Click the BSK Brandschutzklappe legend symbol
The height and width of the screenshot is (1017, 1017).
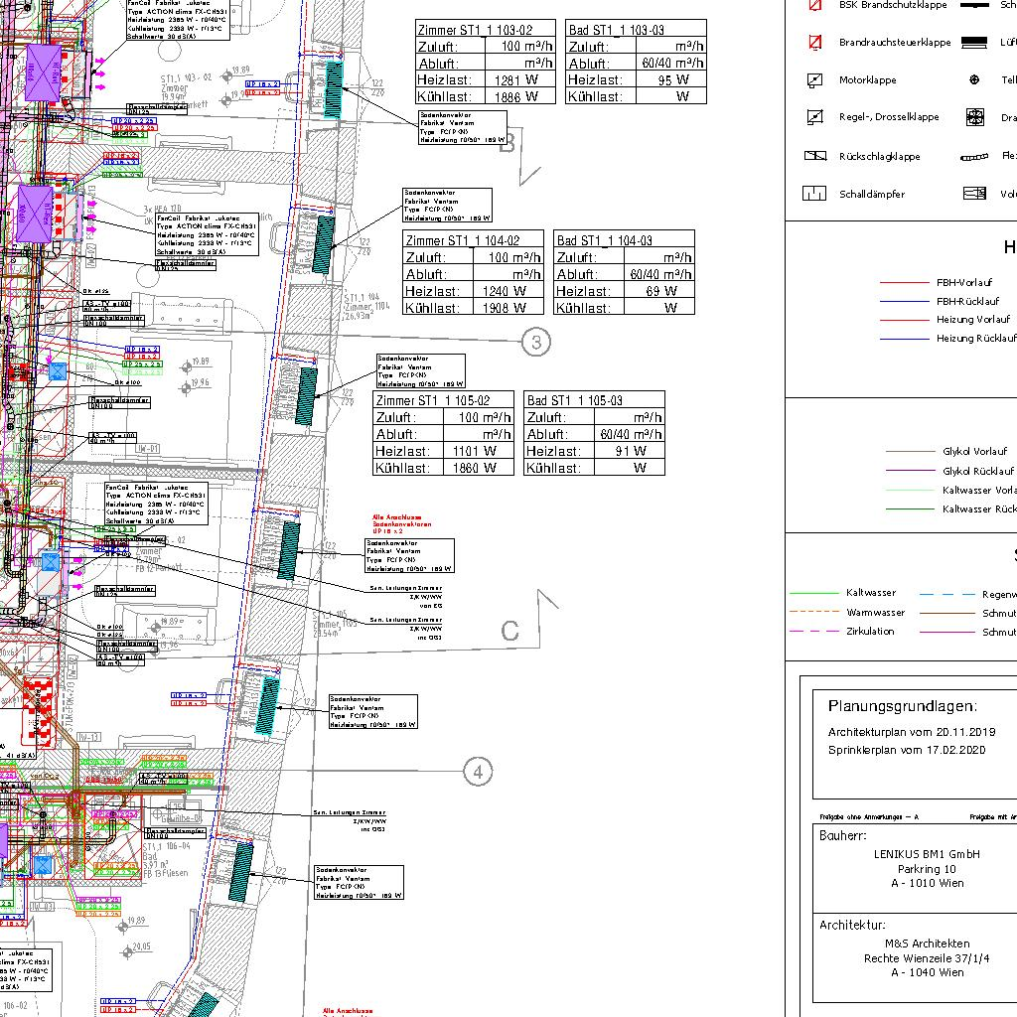click(x=815, y=5)
